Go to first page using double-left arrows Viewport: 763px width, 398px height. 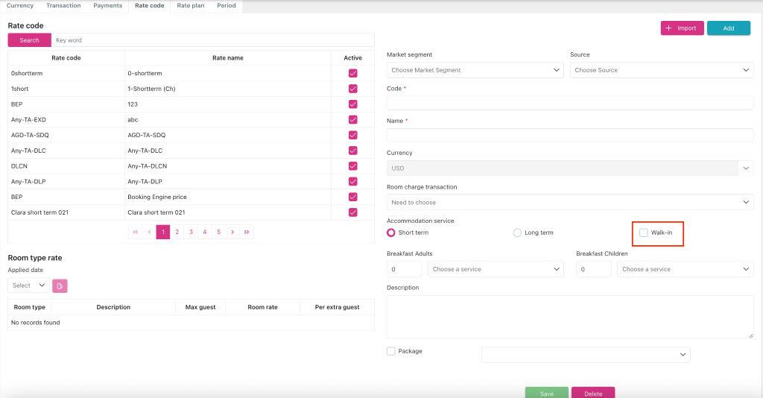(x=135, y=233)
